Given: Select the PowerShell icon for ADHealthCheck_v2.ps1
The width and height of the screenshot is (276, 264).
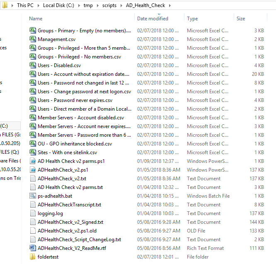Looking at the screenshot, I should (x=33, y=170).
